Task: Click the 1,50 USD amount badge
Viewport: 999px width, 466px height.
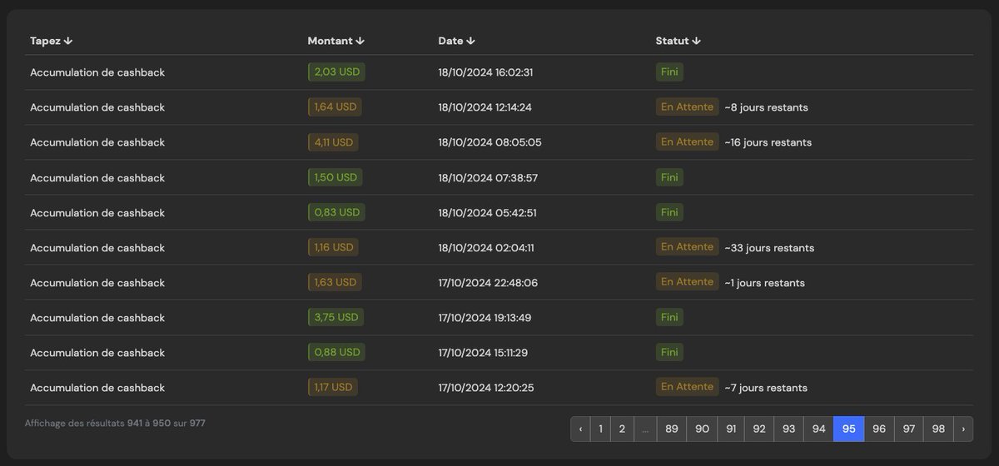Action: [335, 177]
